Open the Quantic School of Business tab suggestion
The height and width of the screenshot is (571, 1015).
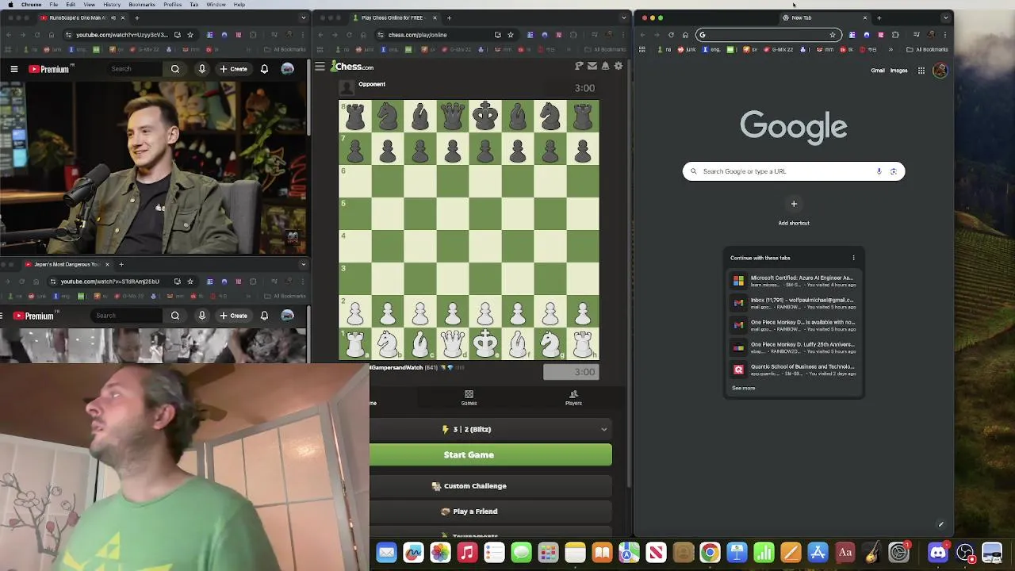tap(794, 370)
